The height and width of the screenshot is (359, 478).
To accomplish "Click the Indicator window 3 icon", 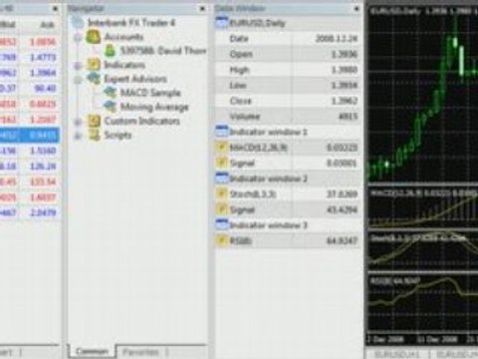I will click(221, 225).
